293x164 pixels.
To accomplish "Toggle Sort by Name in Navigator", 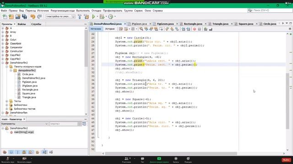I will pyautogui.click(x=44, y=152).
